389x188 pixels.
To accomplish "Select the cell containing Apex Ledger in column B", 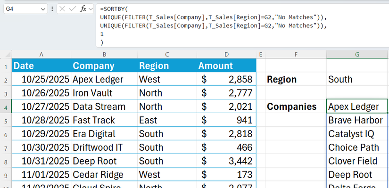I will click(104, 79).
